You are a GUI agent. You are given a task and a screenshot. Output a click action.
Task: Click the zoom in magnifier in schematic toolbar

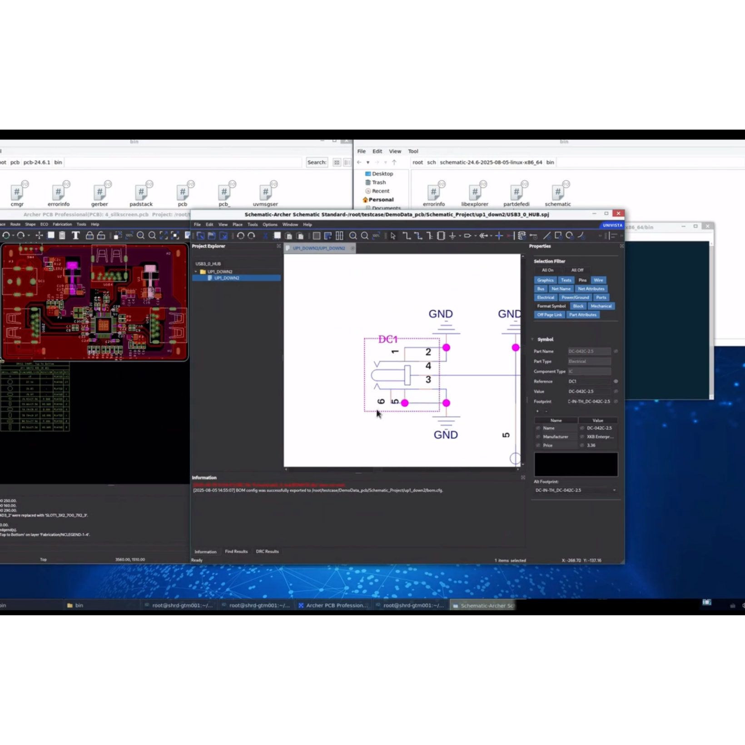353,236
